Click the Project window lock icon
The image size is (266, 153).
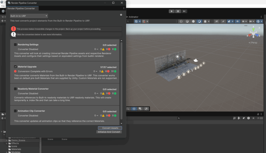point(258,114)
